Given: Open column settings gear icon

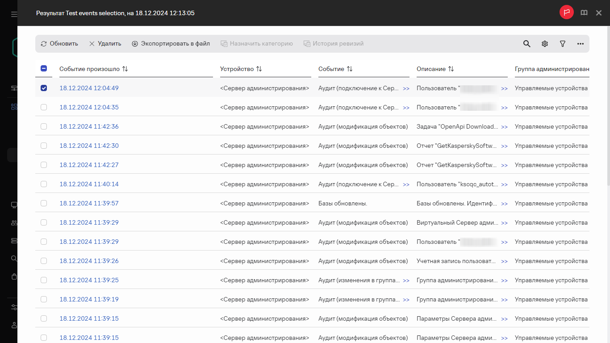Looking at the screenshot, I should pos(545,44).
